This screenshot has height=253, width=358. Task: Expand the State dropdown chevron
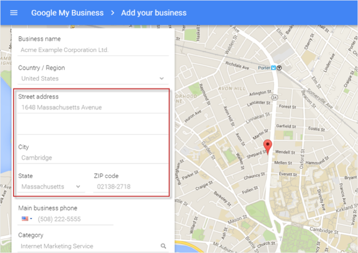click(78, 186)
